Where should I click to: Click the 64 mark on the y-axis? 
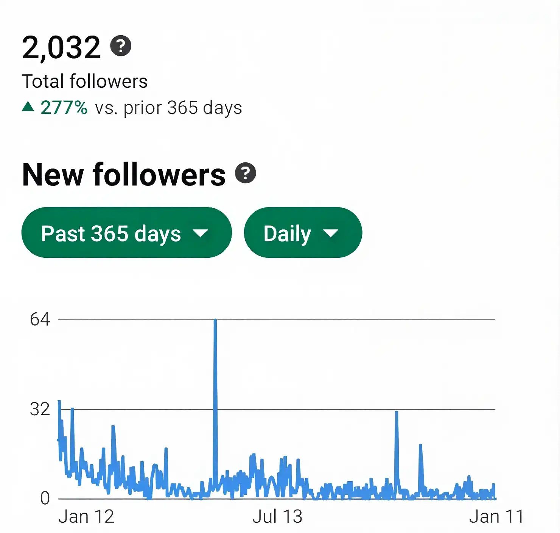tap(39, 318)
